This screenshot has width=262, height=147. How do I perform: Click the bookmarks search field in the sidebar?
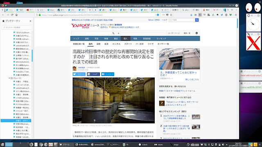pyautogui.click(x=17, y=27)
